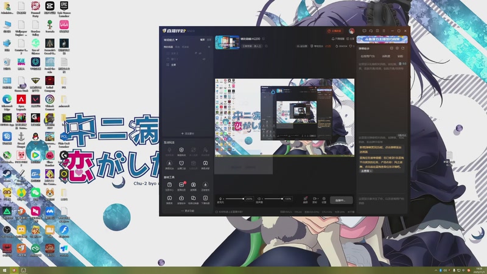Click the 去查看 link in the notice

point(366,171)
